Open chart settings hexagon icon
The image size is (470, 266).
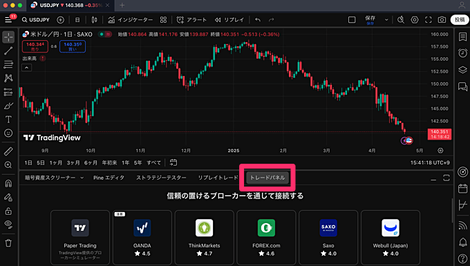[x=415, y=20]
